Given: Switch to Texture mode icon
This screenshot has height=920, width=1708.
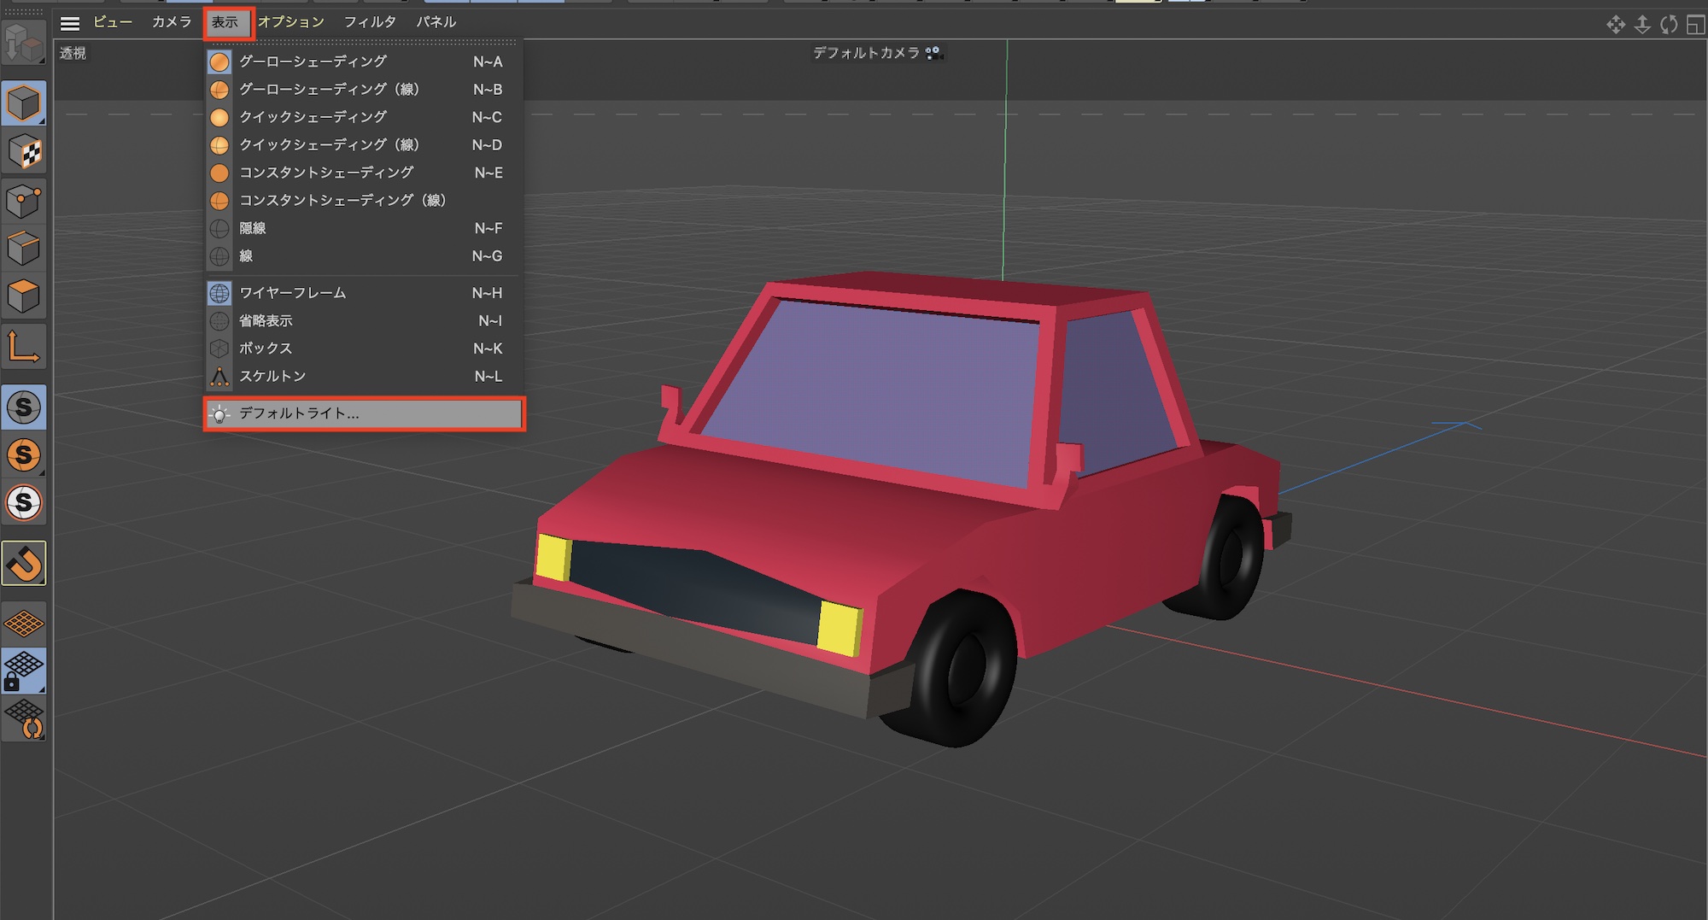Looking at the screenshot, I should pos(23,152).
